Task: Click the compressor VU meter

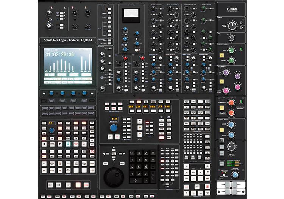Action: [x=131, y=15]
